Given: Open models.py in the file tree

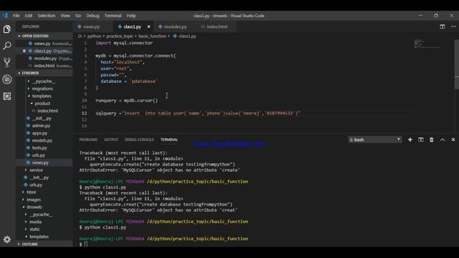Looking at the screenshot, I should tap(42, 140).
